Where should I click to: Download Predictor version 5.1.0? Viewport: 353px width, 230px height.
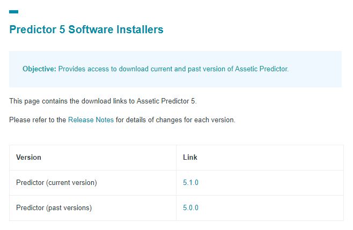coord(190,182)
